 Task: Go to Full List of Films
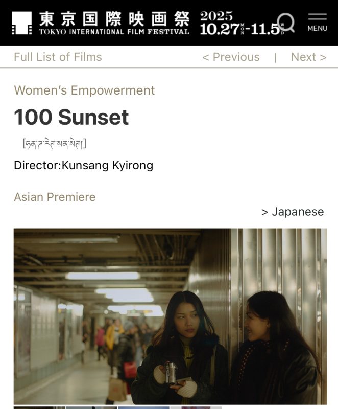tap(58, 57)
